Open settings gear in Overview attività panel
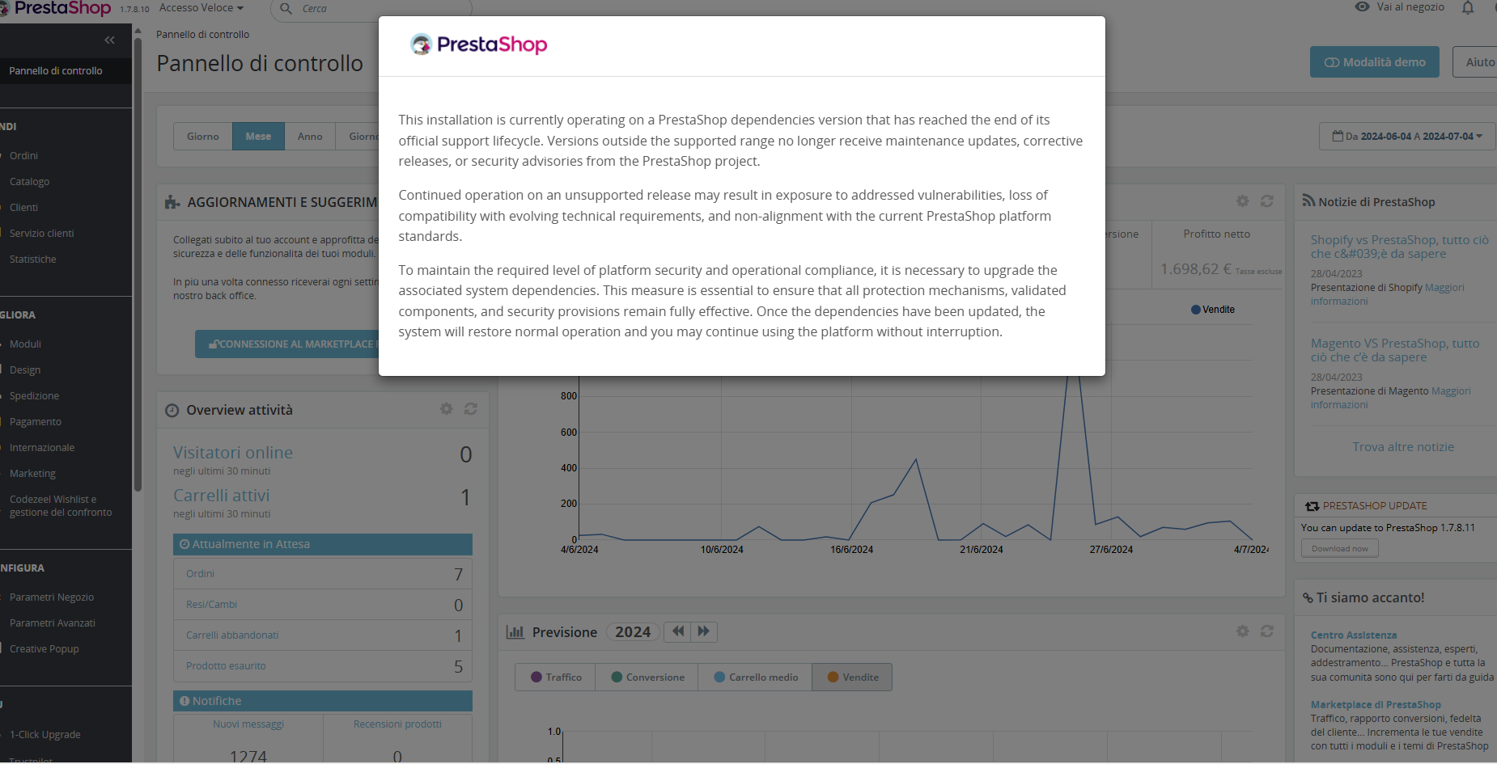The height and width of the screenshot is (764, 1497). tap(446, 409)
